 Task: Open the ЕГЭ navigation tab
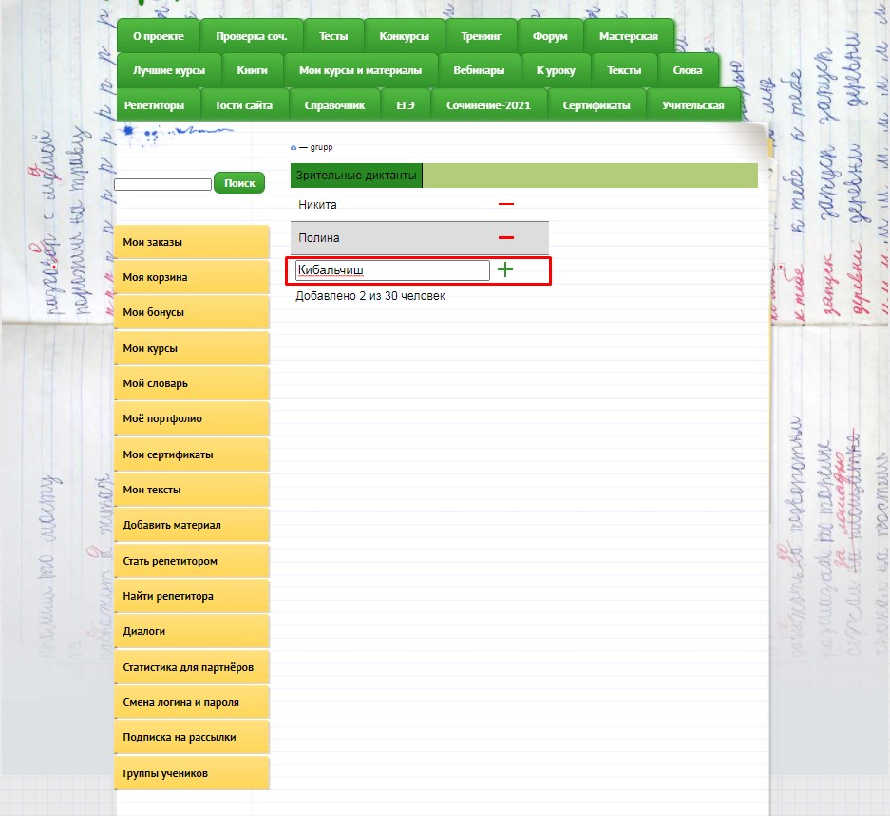pyautogui.click(x=406, y=105)
